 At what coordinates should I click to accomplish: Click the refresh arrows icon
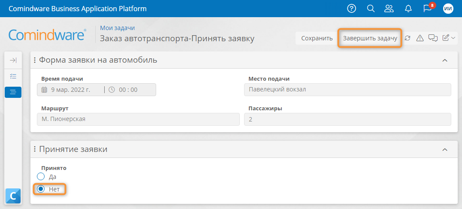point(408,38)
